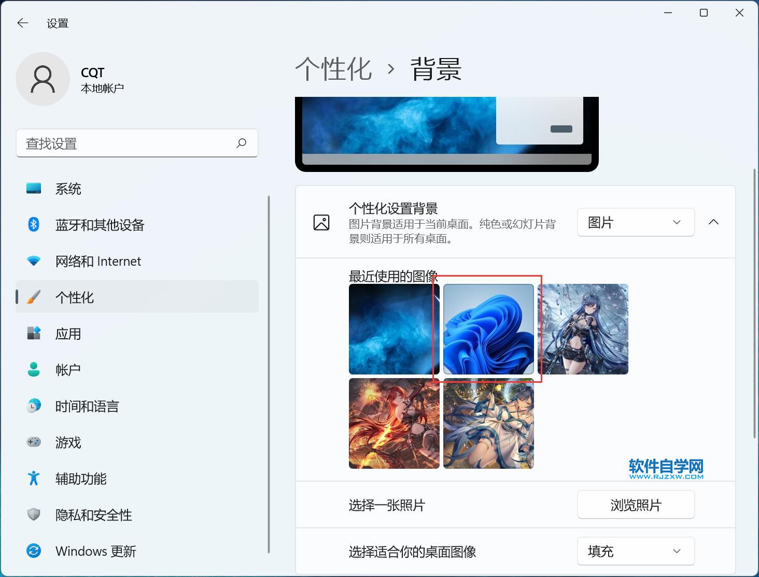Open the Bluetooth and other devices icon
Image resolution: width=759 pixels, height=577 pixels.
tap(34, 225)
